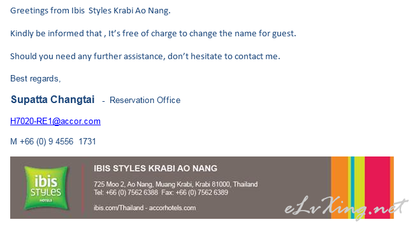This screenshot has width=415, height=229.
Task: Click the free of charge name change sentence
Action: click(x=153, y=34)
